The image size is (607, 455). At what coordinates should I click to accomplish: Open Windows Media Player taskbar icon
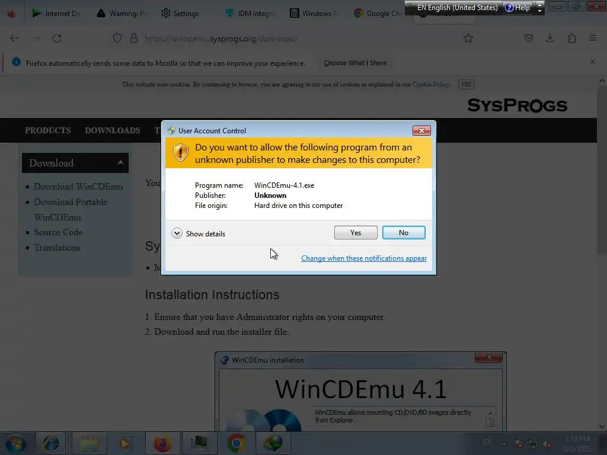124,443
